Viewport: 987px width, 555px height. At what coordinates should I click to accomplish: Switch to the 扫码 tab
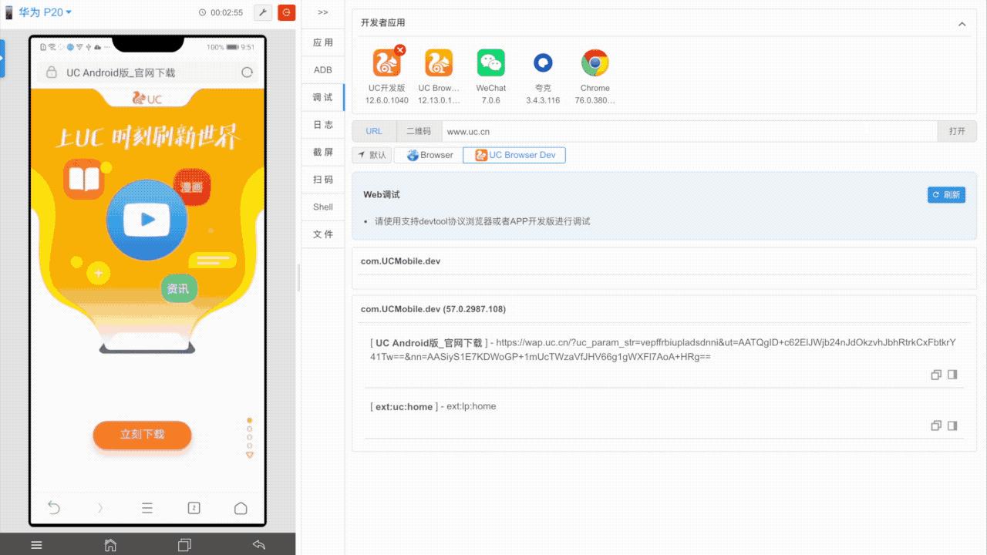(323, 180)
